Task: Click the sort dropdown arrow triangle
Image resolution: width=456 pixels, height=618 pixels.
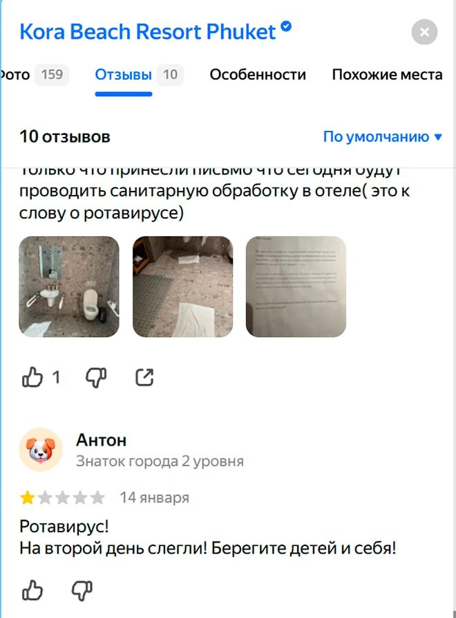Action: click(438, 137)
